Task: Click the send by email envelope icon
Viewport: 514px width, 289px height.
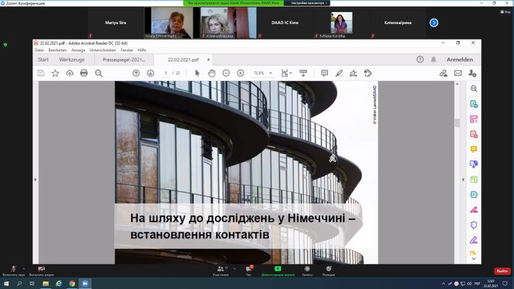Action: coord(458,73)
